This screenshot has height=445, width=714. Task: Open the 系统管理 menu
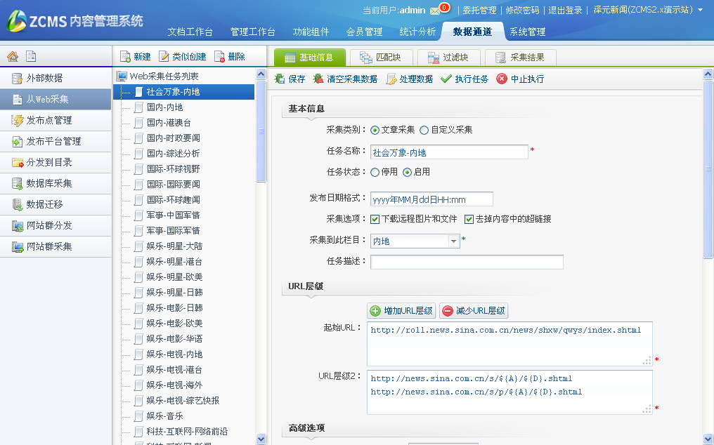point(527,32)
